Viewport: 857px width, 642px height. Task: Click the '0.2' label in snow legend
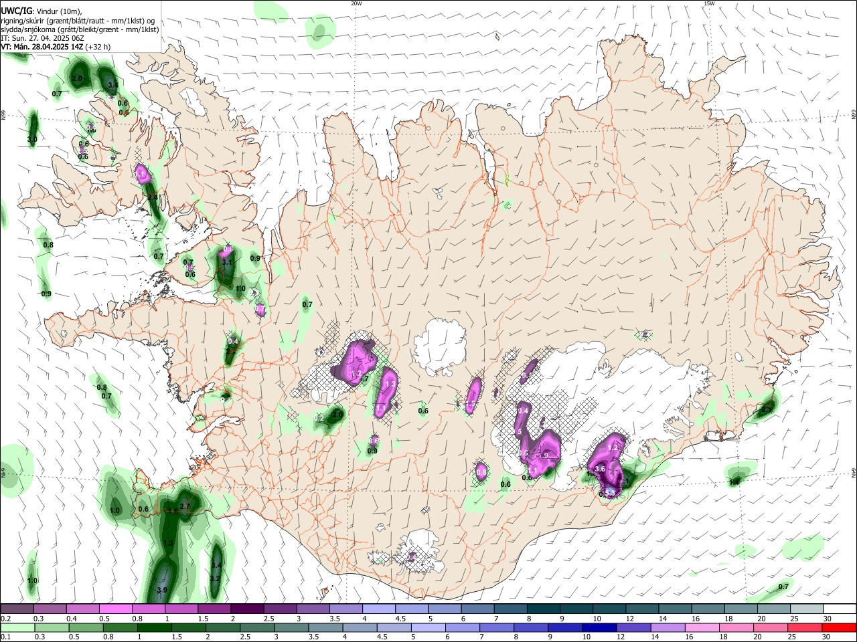point(5,619)
